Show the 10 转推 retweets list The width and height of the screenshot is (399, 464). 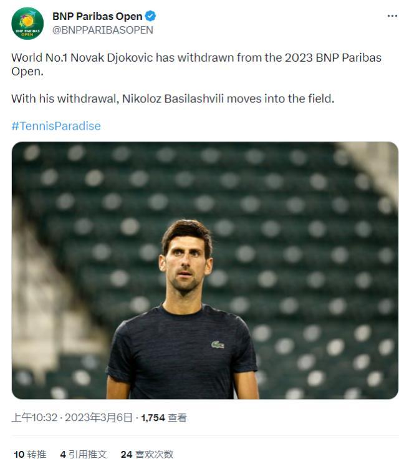click(30, 455)
